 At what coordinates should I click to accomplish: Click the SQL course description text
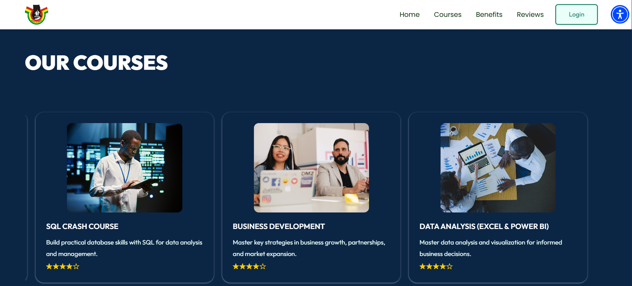[124, 248]
